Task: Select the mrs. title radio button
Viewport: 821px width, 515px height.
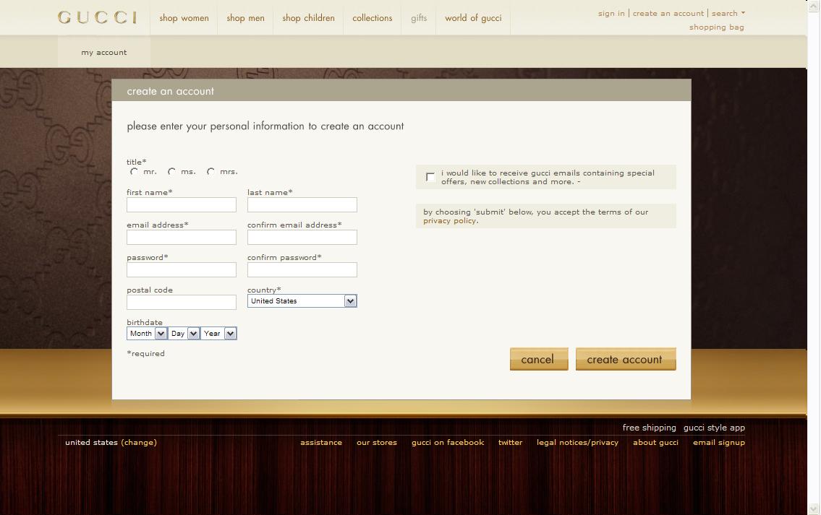Action: [210, 171]
